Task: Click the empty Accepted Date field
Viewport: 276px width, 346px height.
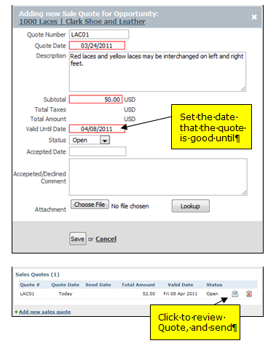Action: [x=98, y=152]
